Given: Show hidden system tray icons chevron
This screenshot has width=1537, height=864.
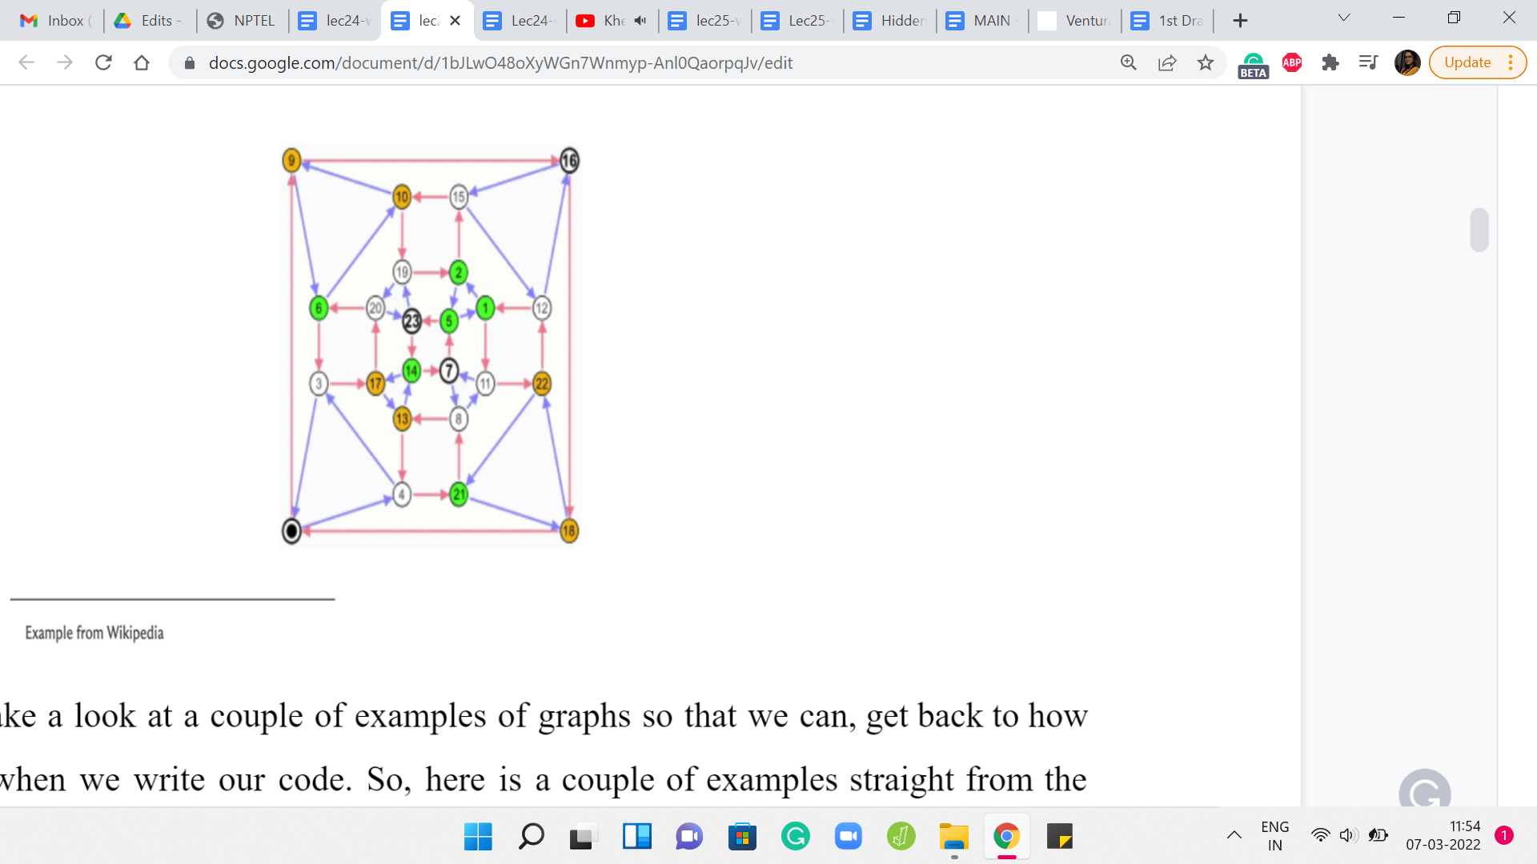Looking at the screenshot, I should [1234, 835].
